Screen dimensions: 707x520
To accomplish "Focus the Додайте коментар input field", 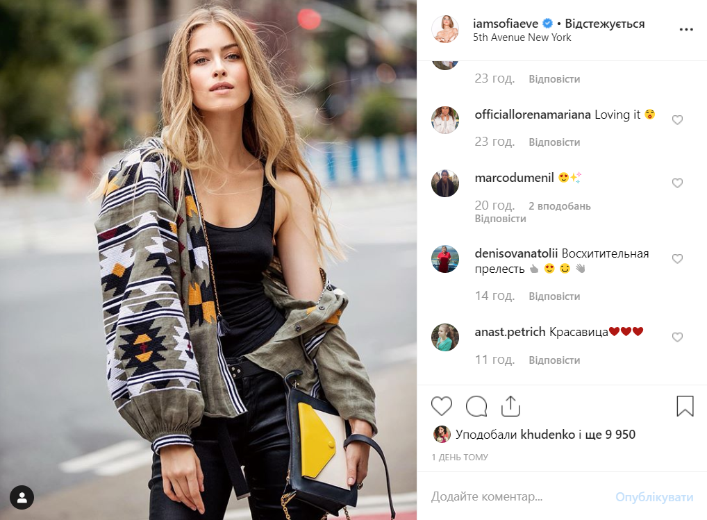I will [x=519, y=496].
